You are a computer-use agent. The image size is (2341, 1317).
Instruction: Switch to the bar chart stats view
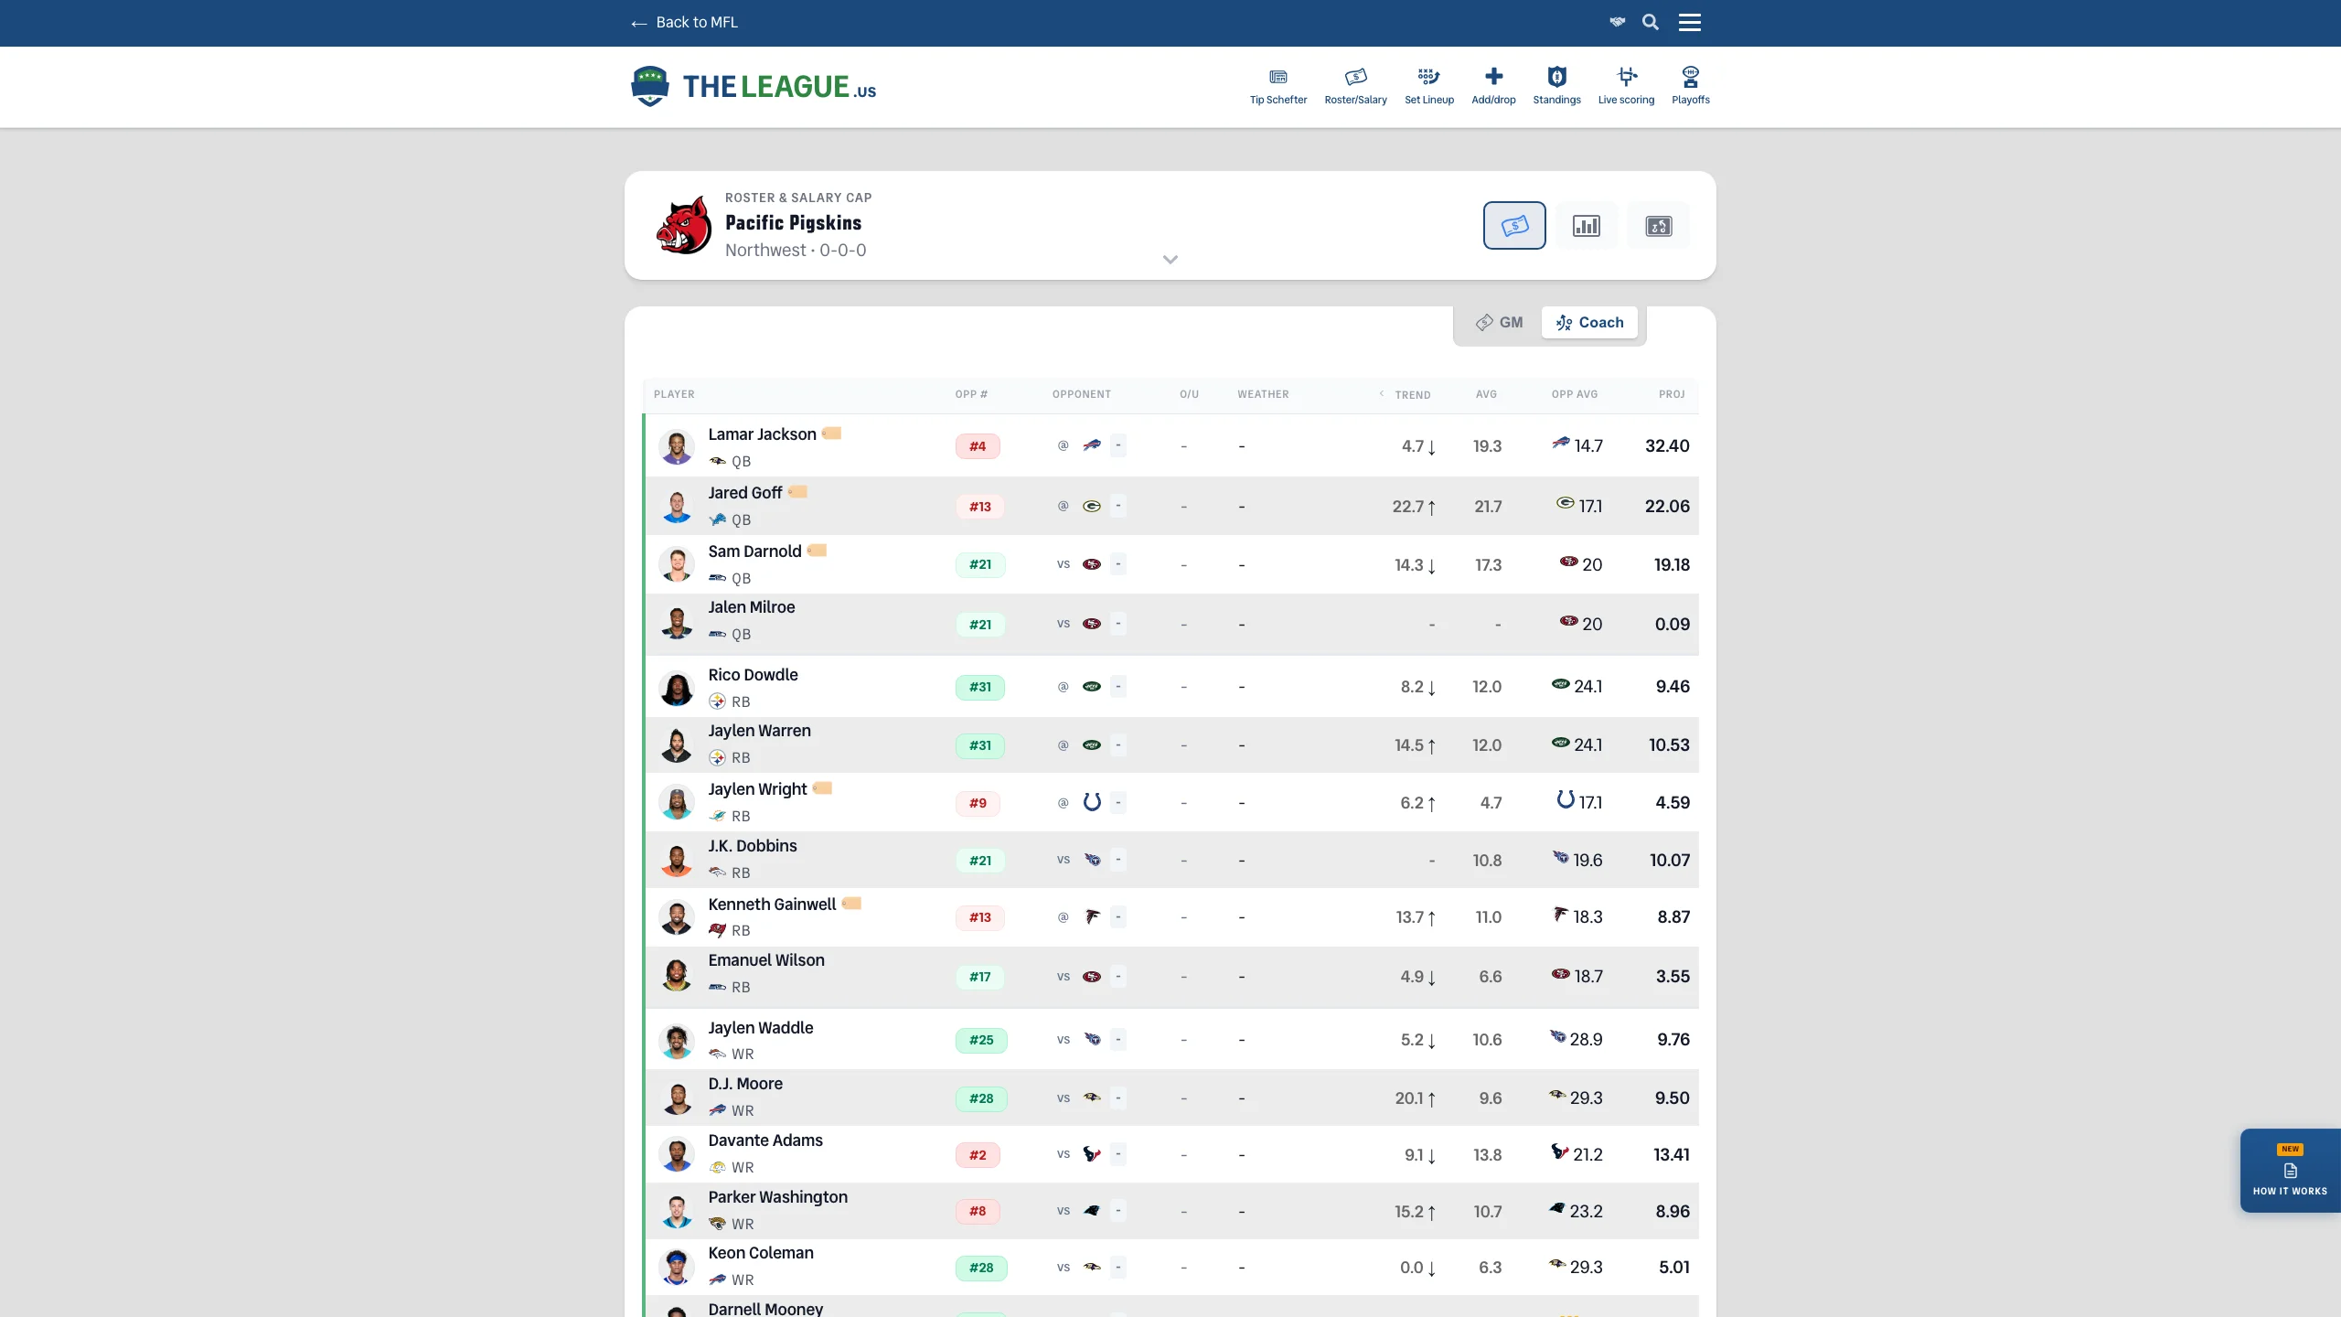coord(1586,225)
